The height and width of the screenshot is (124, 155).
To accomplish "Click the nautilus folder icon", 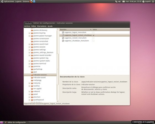I will [x=32, y=86].
